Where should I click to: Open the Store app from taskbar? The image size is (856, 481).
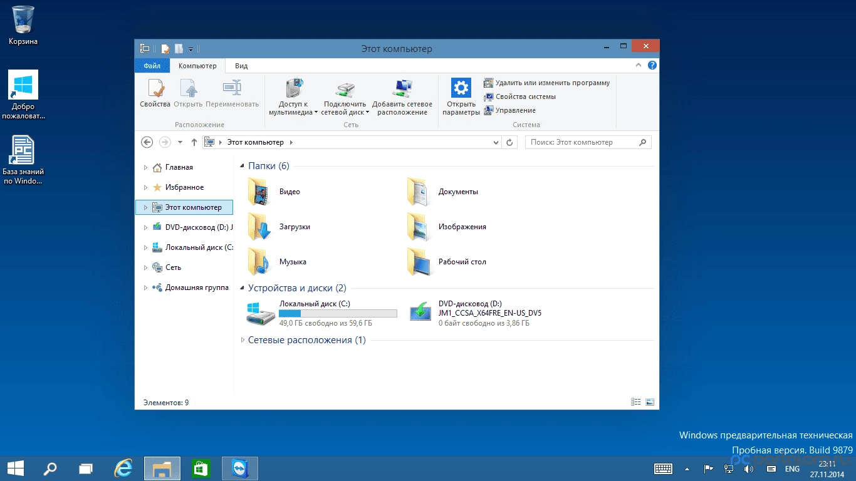click(x=201, y=468)
